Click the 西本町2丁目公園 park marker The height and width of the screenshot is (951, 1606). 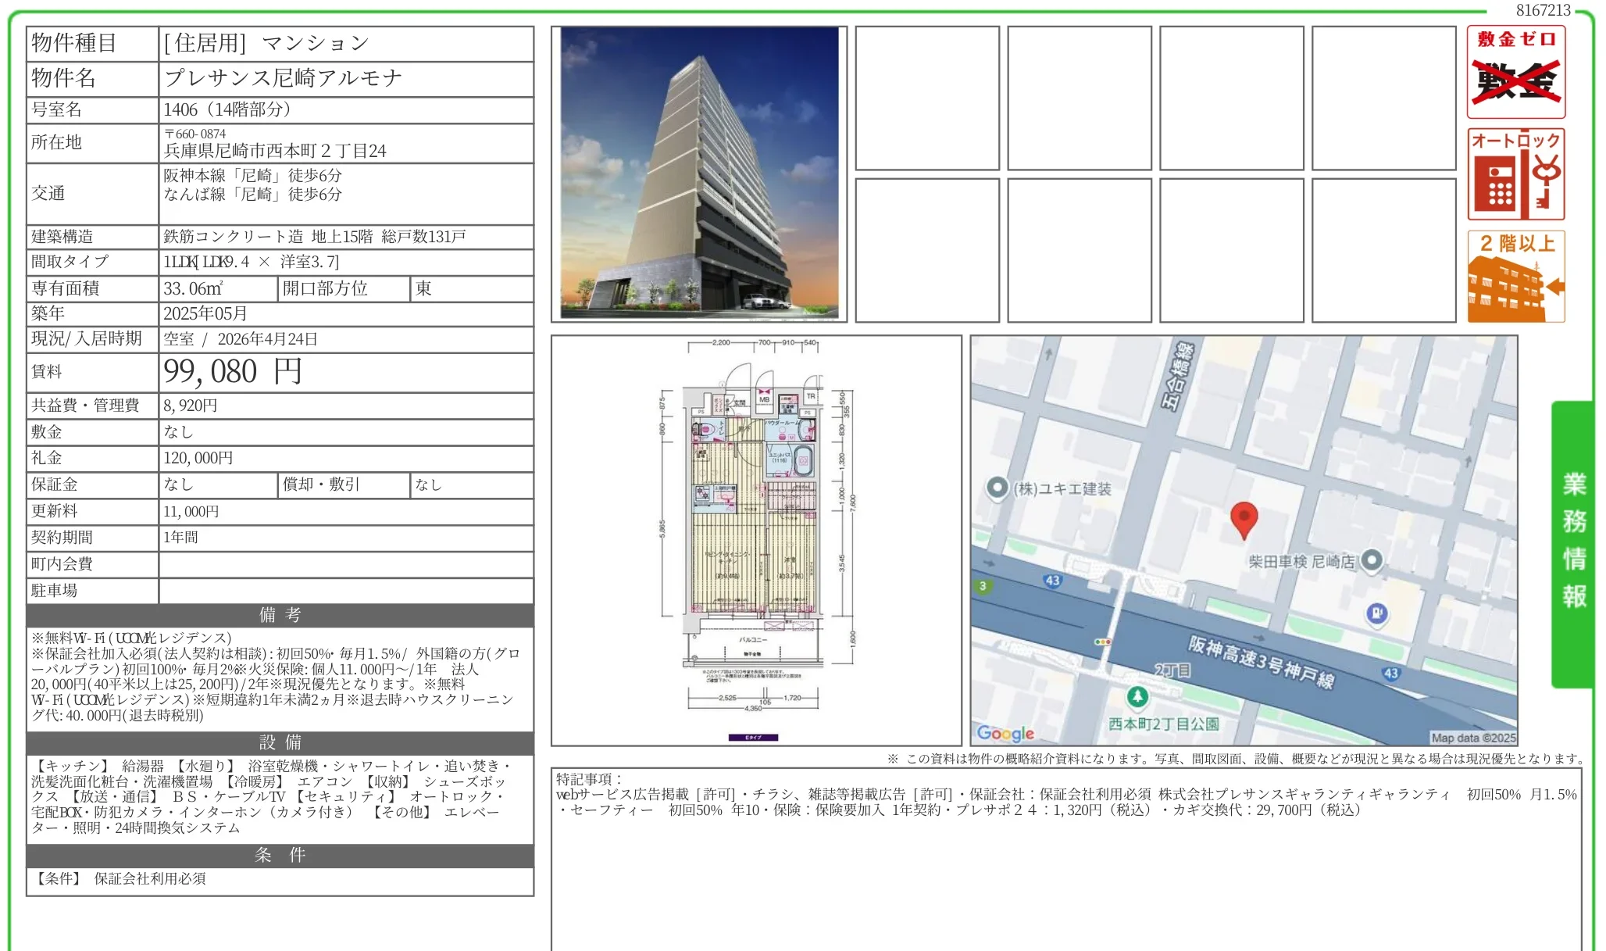(1137, 695)
